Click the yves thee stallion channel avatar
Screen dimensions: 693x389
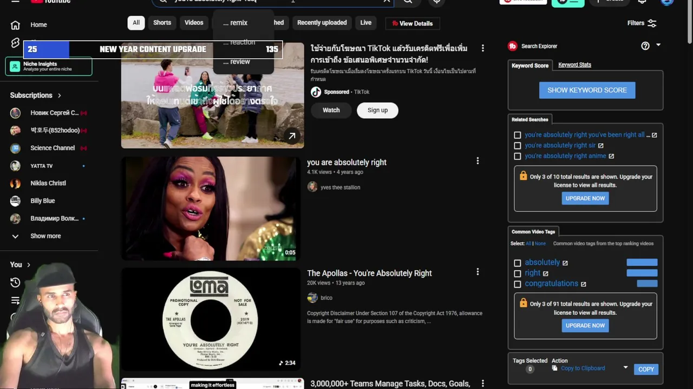click(x=312, y=187)
